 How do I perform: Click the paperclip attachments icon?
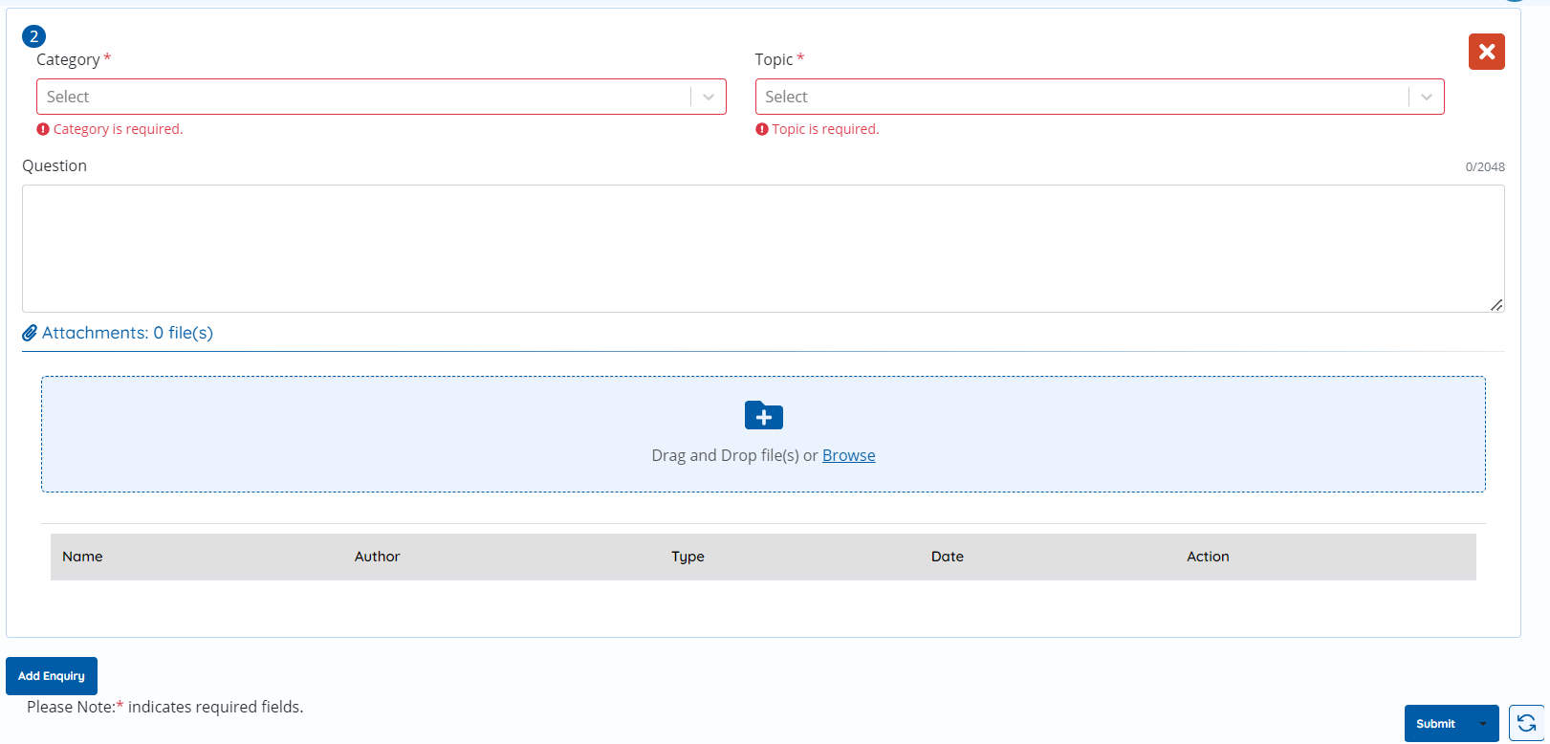pyautogui.click(x=30, y=333)
